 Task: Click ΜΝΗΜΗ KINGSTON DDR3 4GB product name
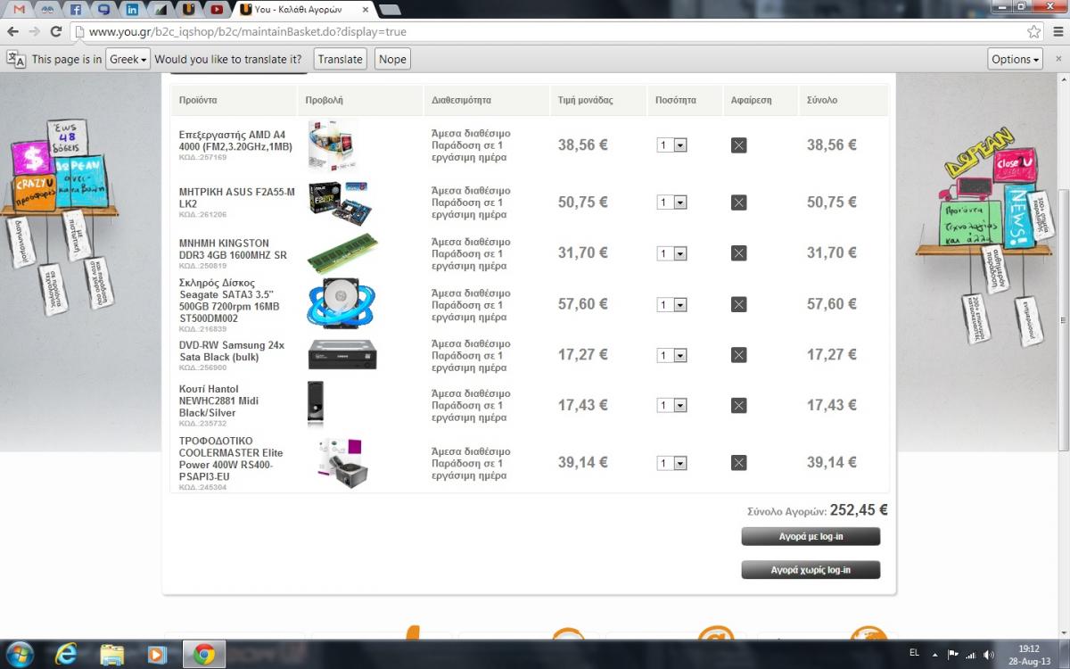pos(233,249)
